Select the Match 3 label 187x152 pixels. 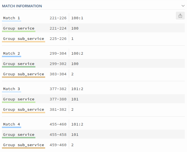click(x=11, y=89)
